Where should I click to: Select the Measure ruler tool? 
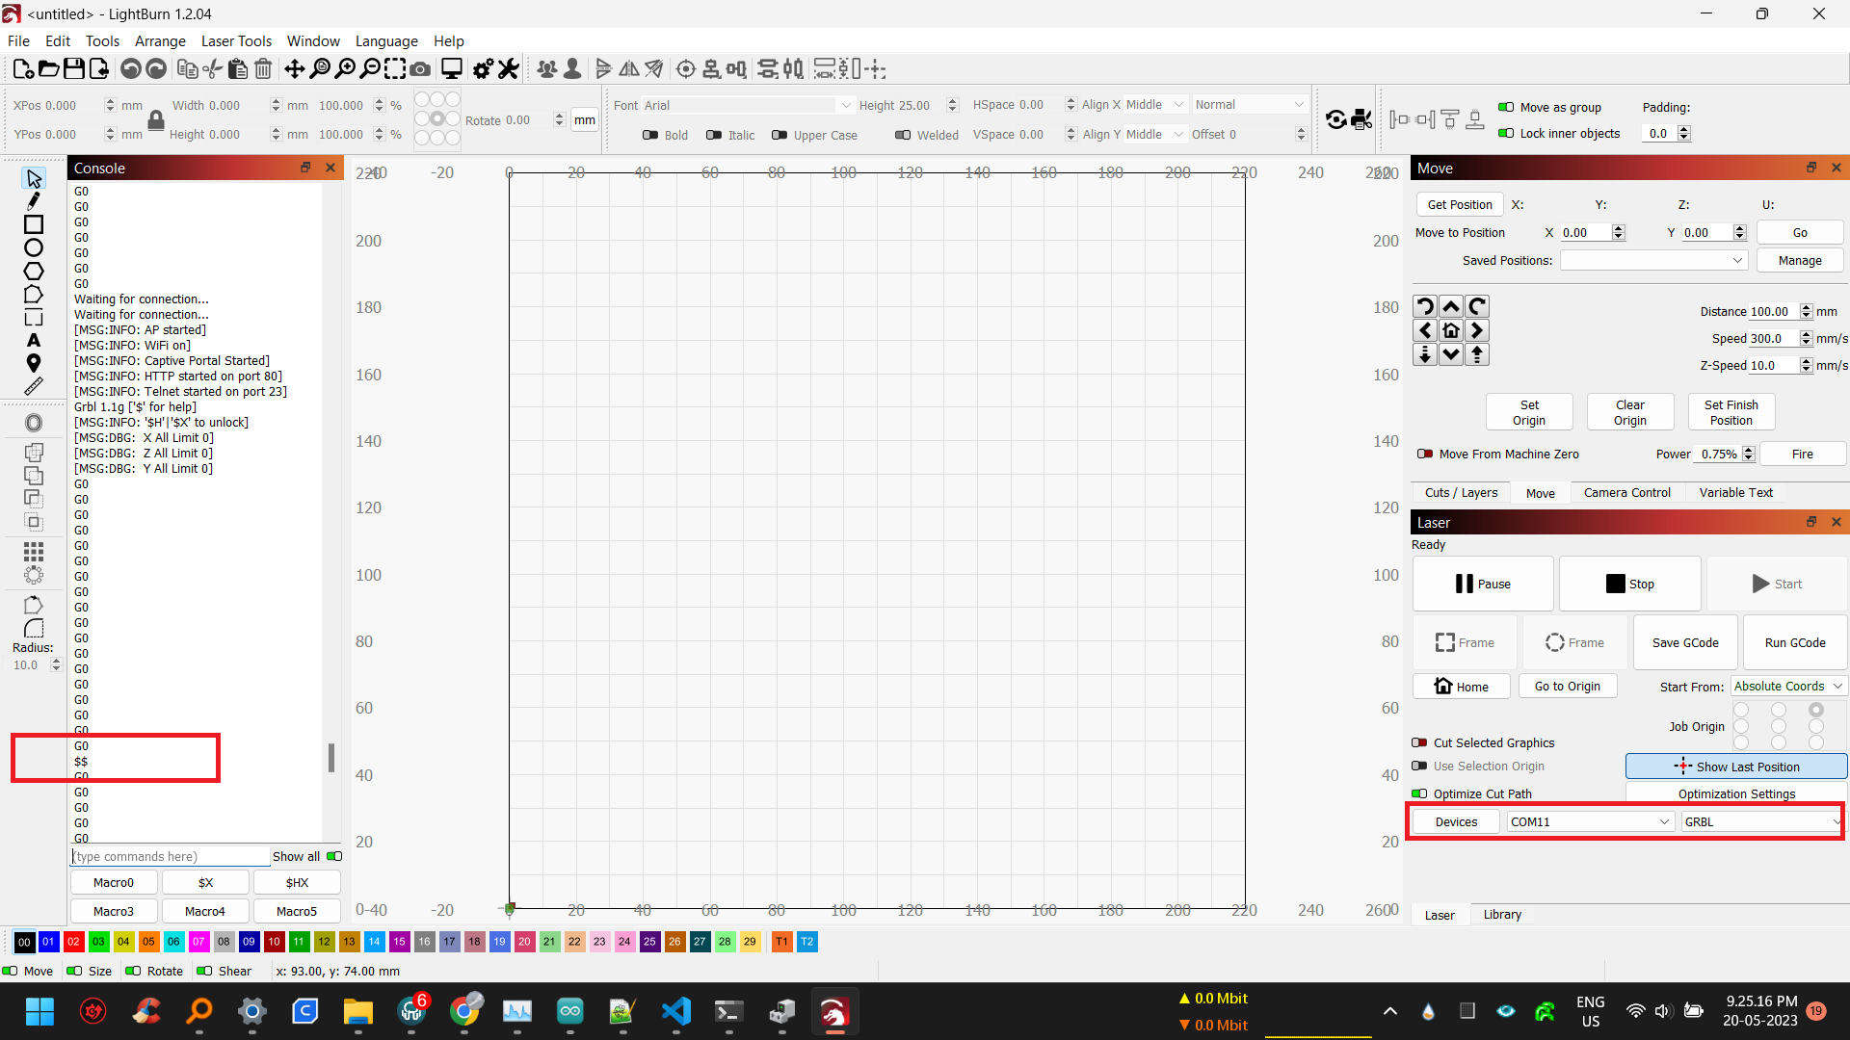point(34,386)
